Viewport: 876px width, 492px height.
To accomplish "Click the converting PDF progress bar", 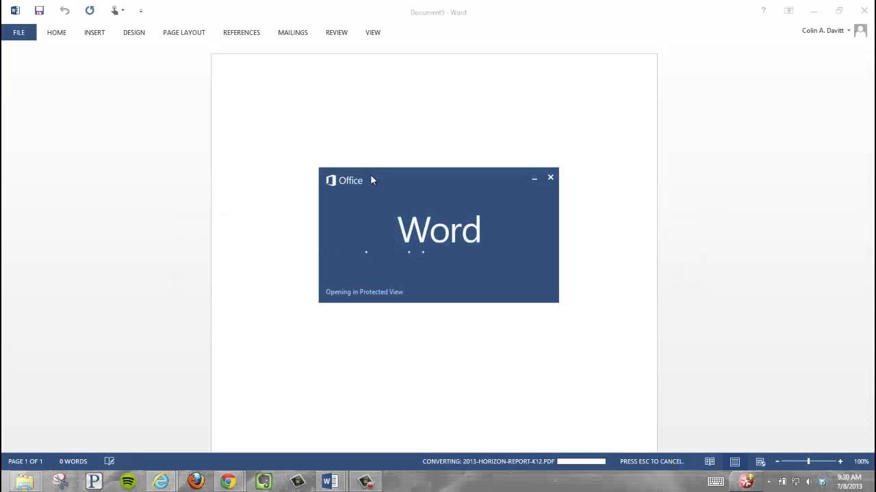I will (x=582, y=461).
